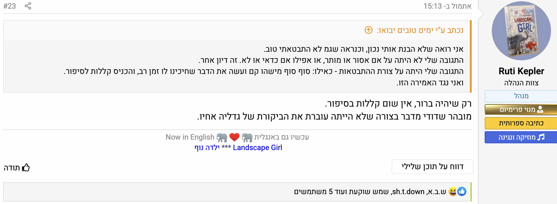Open post number #23 permalink
The image size is (557, 204).
(x=10, y=6)
